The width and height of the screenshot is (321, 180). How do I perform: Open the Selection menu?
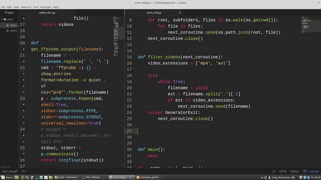(x=26, y=7)
